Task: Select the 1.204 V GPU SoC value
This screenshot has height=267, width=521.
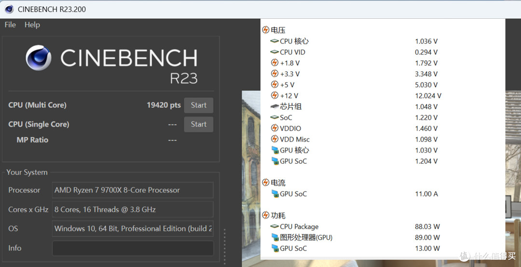Action: [x=426, y=161]
